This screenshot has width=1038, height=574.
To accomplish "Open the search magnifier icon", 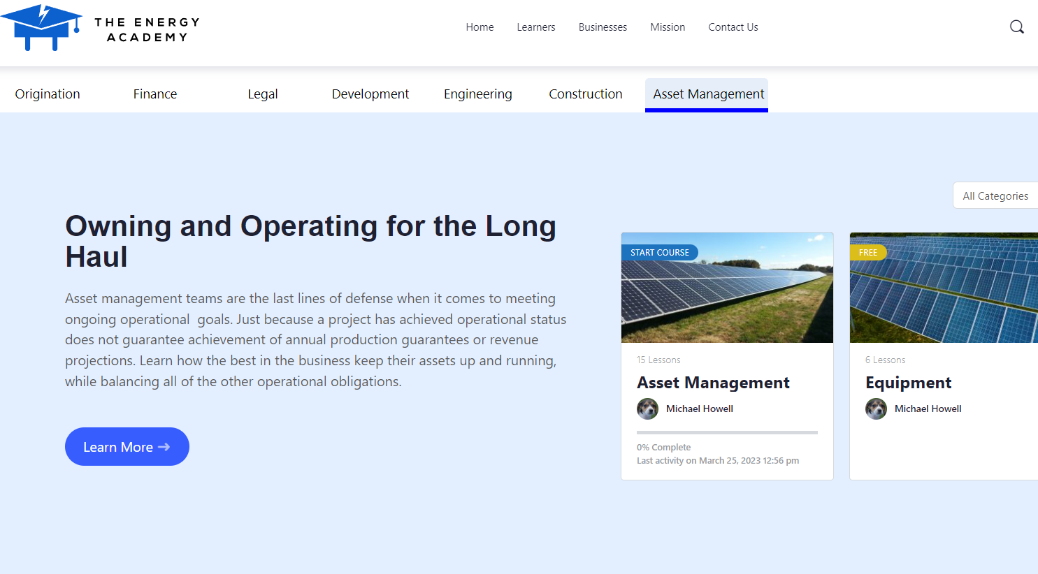I will point(1016,27).
